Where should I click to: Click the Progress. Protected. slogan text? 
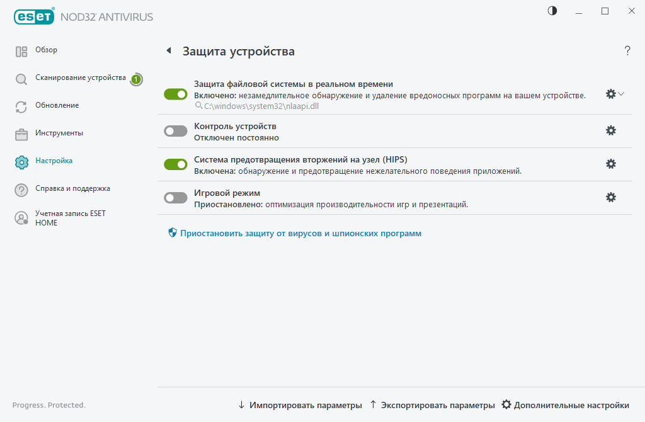point(49,405)
